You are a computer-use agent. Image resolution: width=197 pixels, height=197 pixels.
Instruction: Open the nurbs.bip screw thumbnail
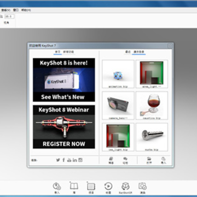tap(152, 137)
